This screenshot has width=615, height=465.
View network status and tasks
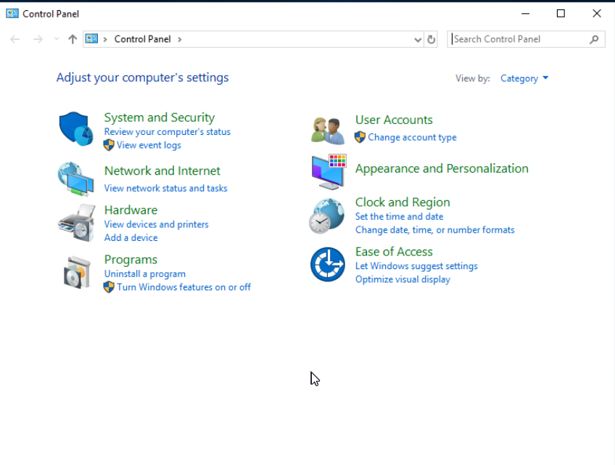tap(165, 189)
